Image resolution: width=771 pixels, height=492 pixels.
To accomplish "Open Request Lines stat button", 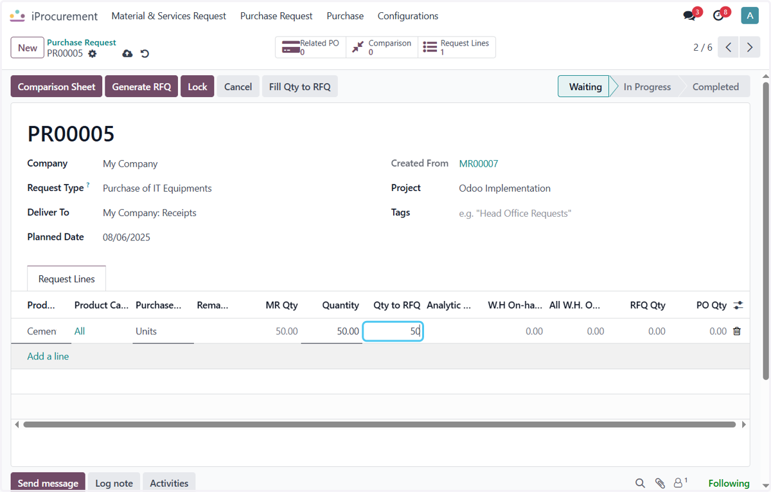I will pos(457,48).
